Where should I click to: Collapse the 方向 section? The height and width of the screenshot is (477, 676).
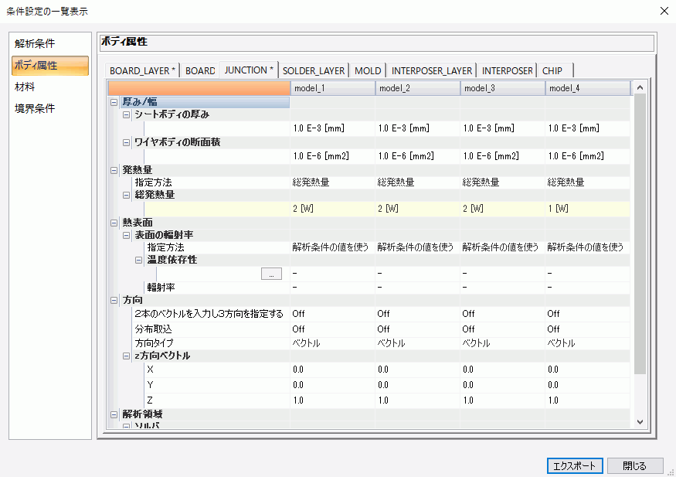point(114,300)
